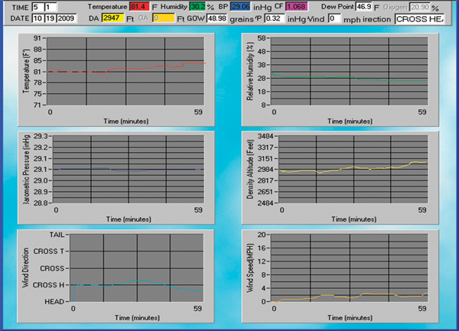Click the CROSS H label on Wind Direction axis

click(x=49, y=285)
